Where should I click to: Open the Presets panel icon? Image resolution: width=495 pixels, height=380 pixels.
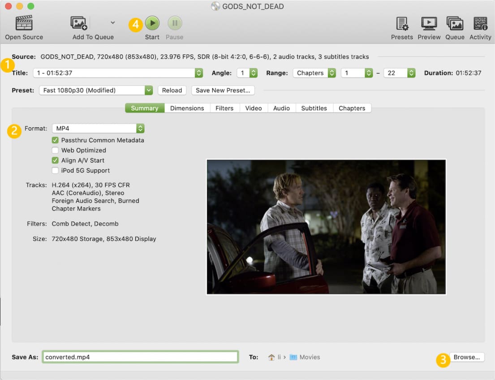coord(402,23)
